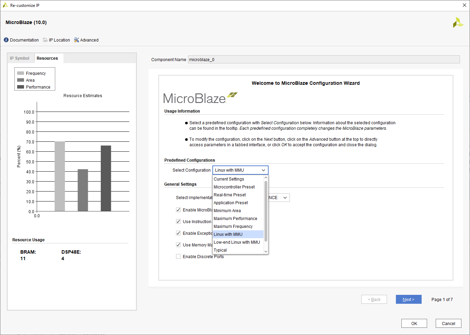The height and width of the screenshot is (335, 470).
Task: Open the implementation optimization dropdown
Action: tap(284, 198)
